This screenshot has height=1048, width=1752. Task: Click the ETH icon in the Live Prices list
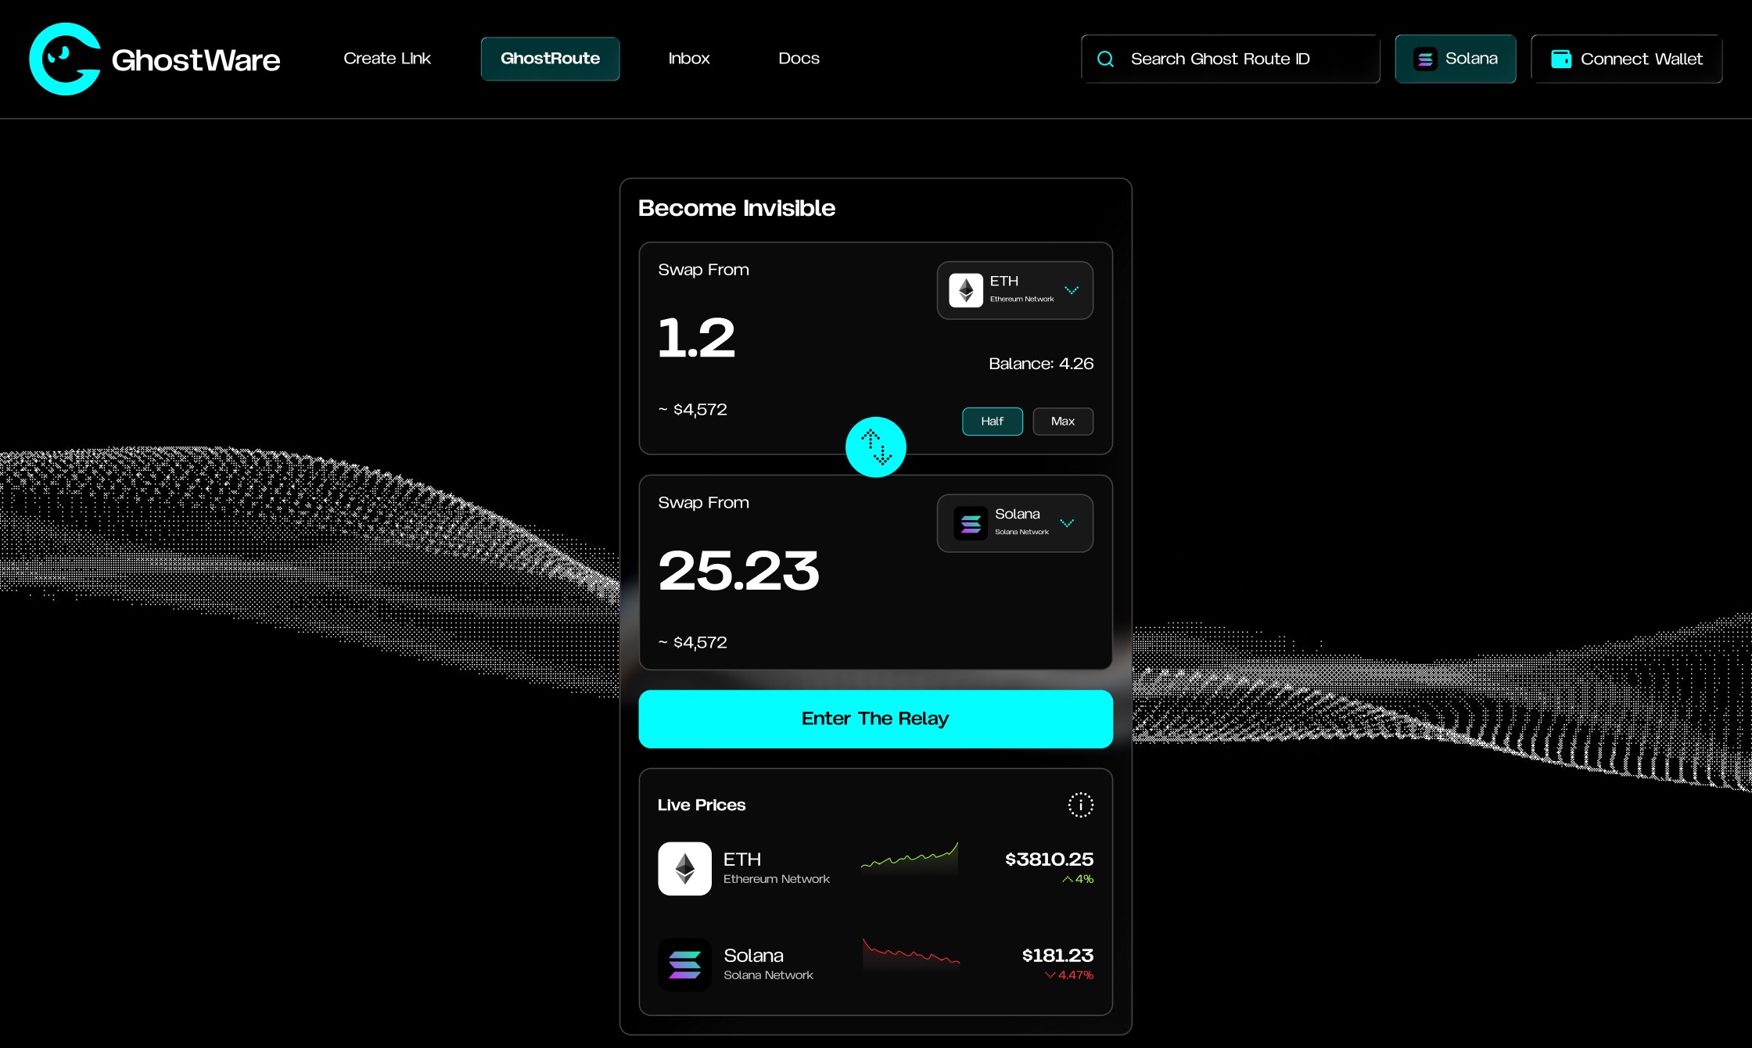tap(684, 868)
